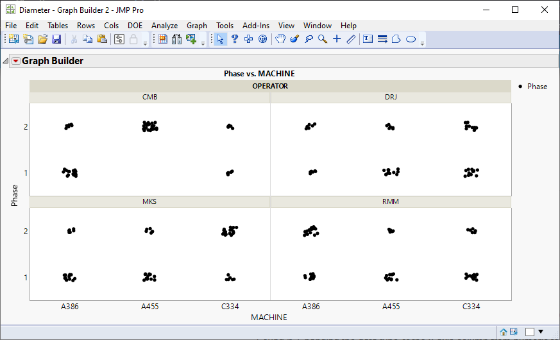Open the Tools menu
The width and height of the screenshot is (560, 340).
click(225, 26)
